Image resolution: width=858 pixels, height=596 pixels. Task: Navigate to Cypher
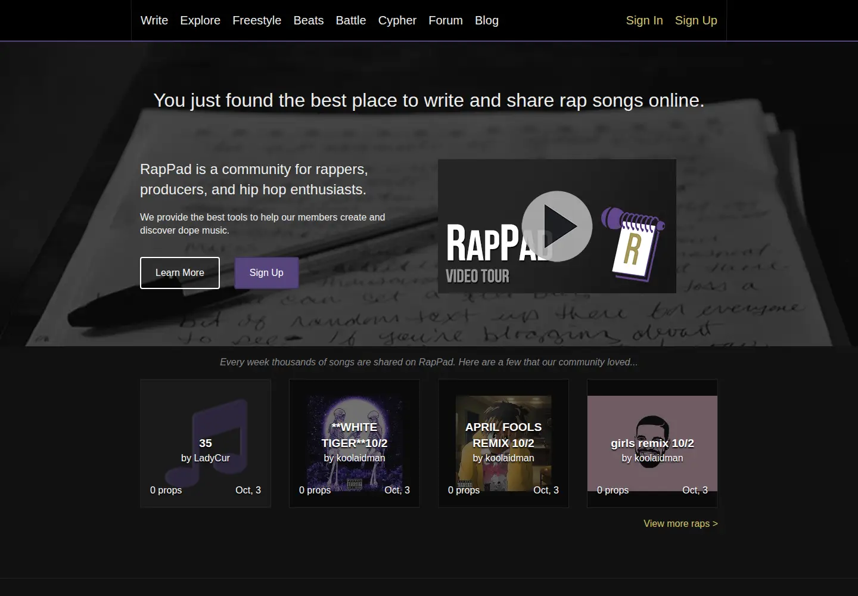(397, 20)
